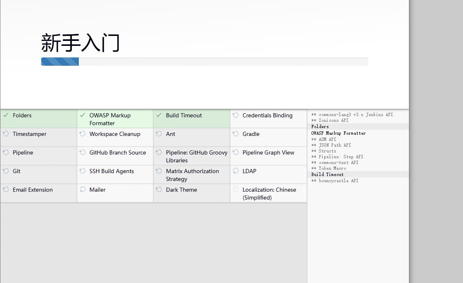Click the JSON Path API log line

331,145
